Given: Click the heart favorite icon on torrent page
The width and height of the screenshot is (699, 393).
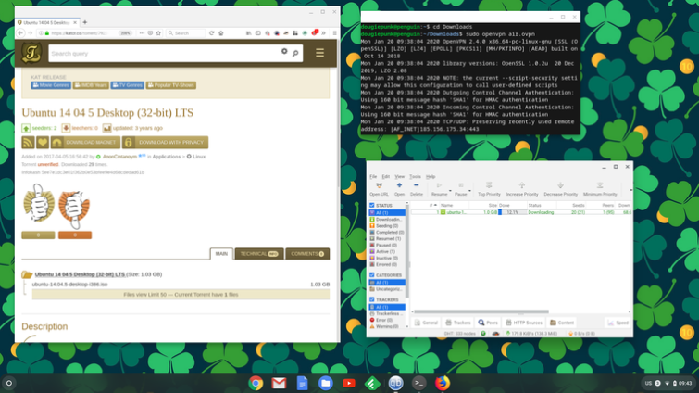Looking at the screenshot, I should [43, 143].
